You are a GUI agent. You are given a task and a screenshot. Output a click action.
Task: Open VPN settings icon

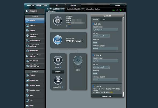pos(27,100)
